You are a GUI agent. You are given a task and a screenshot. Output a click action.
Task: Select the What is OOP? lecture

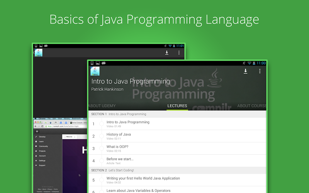pyautogui.click(x=117, y=148)
